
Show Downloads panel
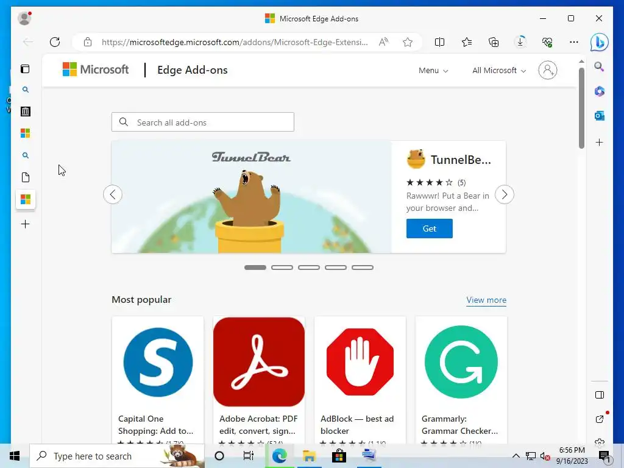(520, 42)
